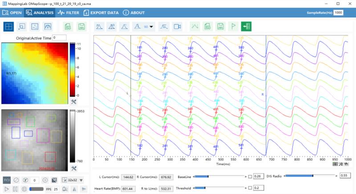Pause the playback

[16, 189]
